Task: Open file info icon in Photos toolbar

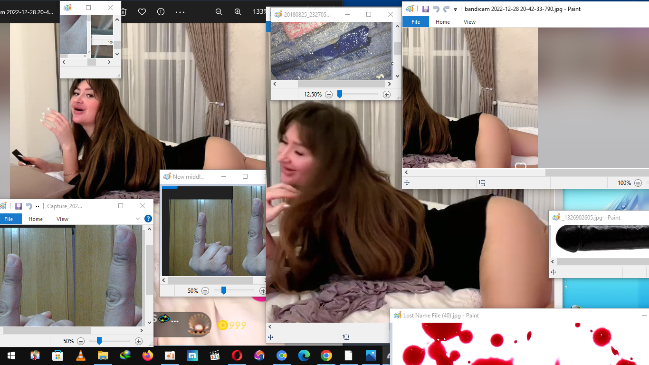Action: (x=161, y=12)
